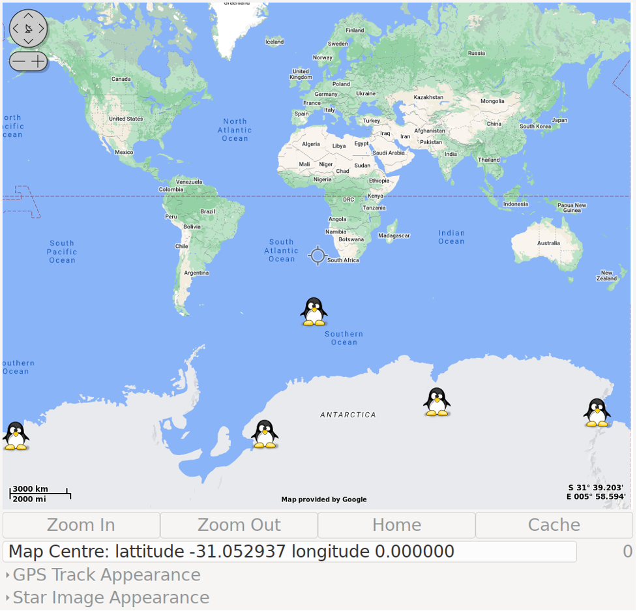Click the 'Brazil' label on the map
637x611 pixels.
(207, 212)
